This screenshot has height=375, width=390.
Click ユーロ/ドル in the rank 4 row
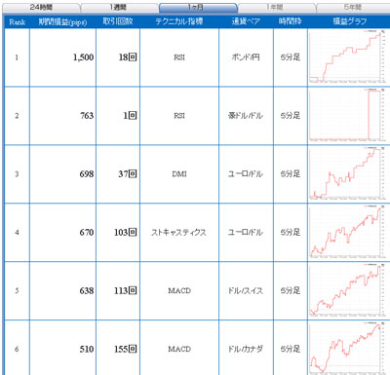tap(246, 233)
